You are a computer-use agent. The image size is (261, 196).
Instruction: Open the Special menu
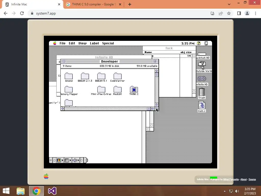pos(108,43)
